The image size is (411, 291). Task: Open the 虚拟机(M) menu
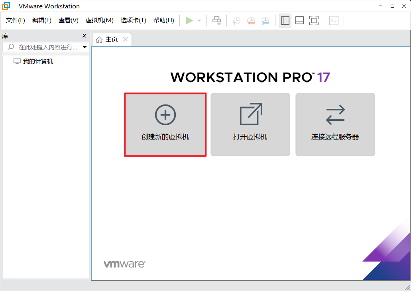[99, 20]
